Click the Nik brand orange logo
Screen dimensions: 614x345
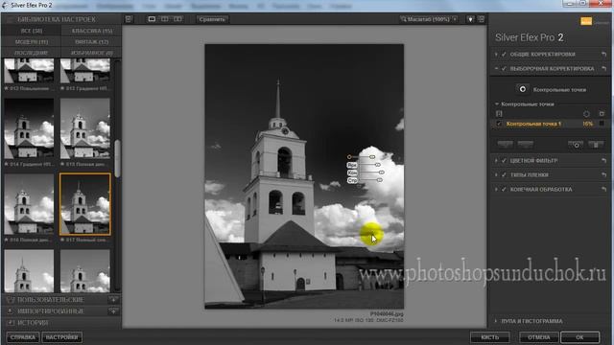(586, 21)
